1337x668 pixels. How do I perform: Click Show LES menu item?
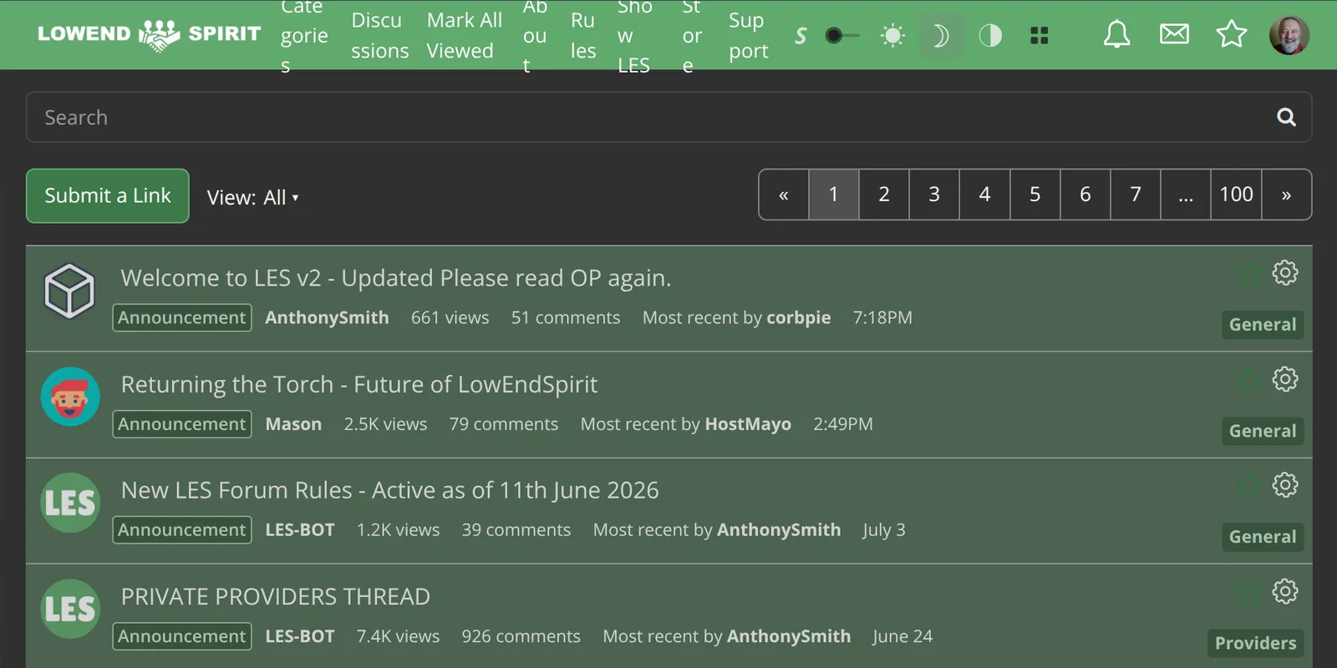coord(634,35)
